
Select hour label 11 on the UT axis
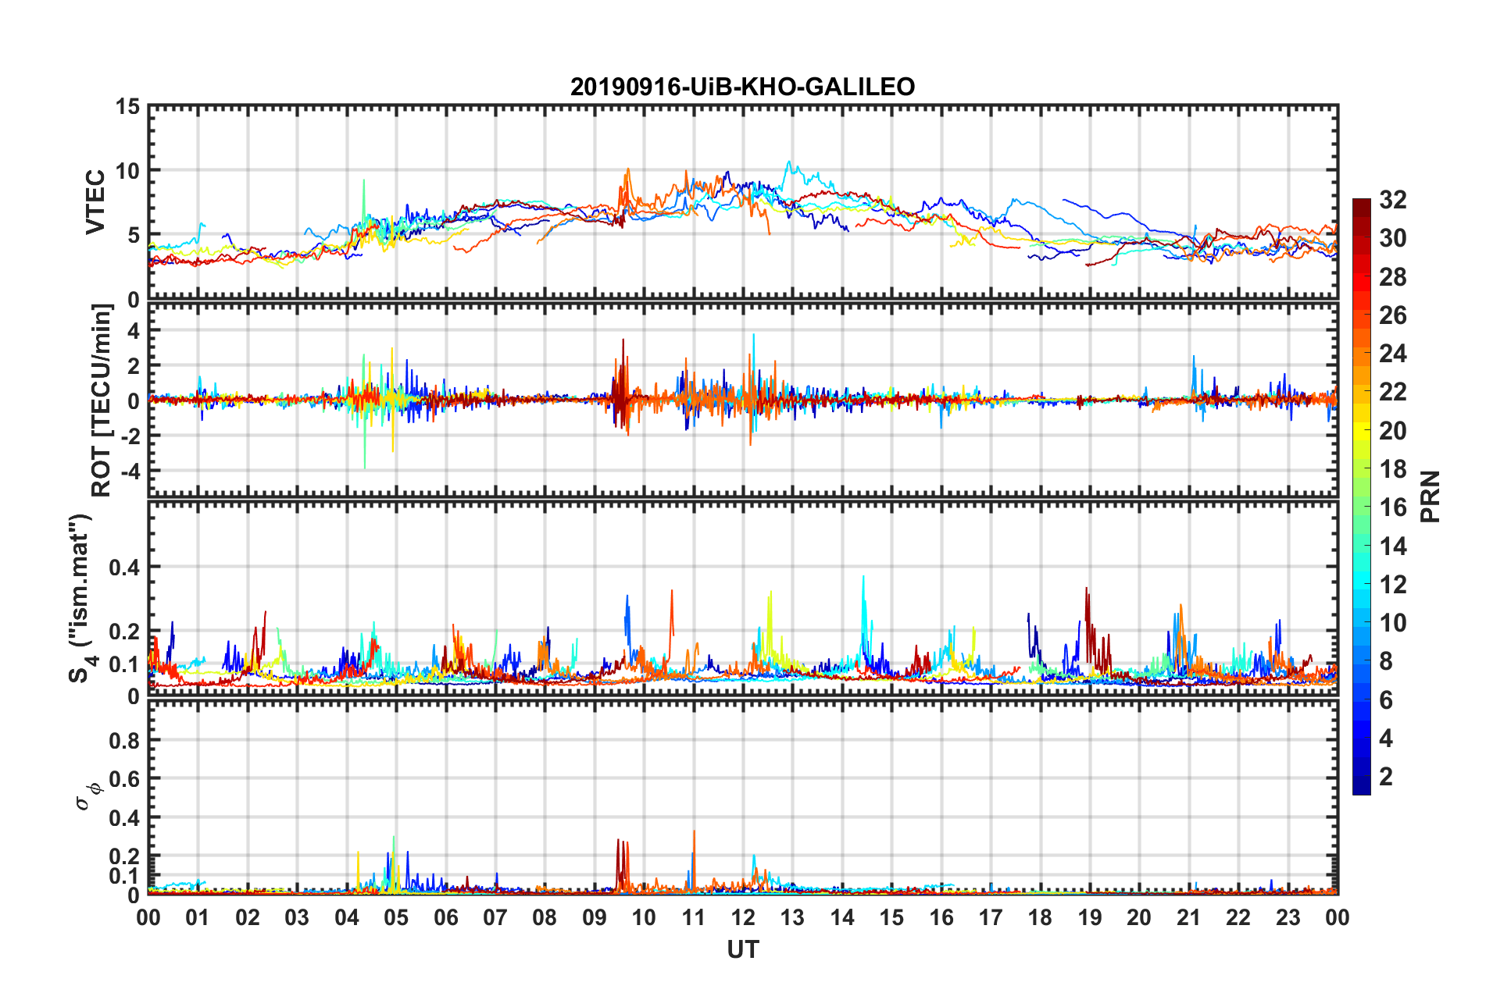pos(694,917)
